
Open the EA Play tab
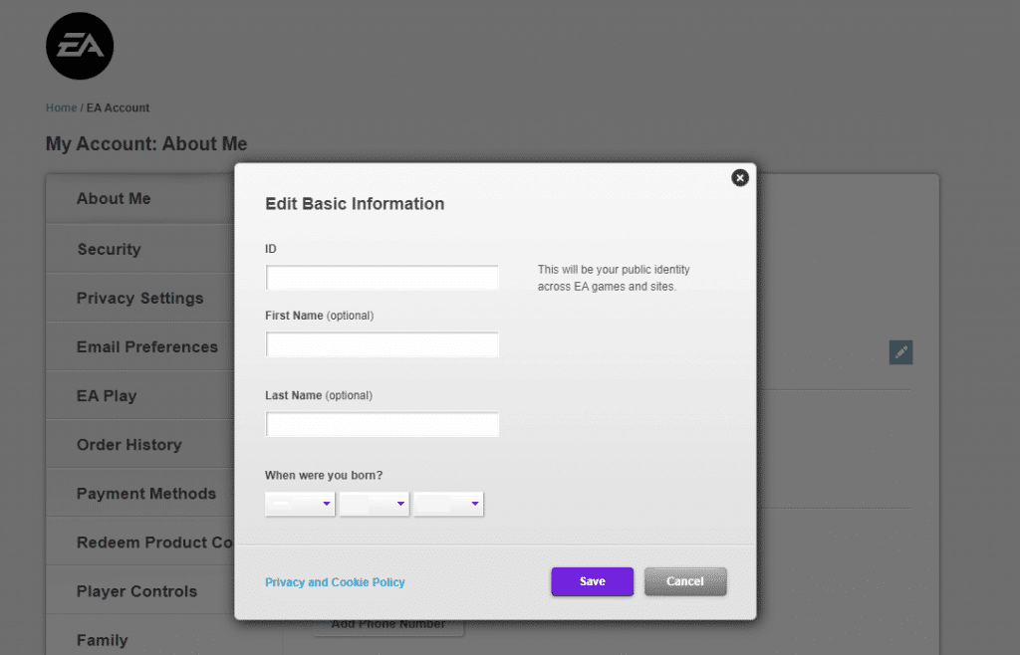tap(139, 395)
